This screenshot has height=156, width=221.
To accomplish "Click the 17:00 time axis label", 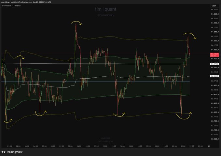I will (x=148, y=146).
